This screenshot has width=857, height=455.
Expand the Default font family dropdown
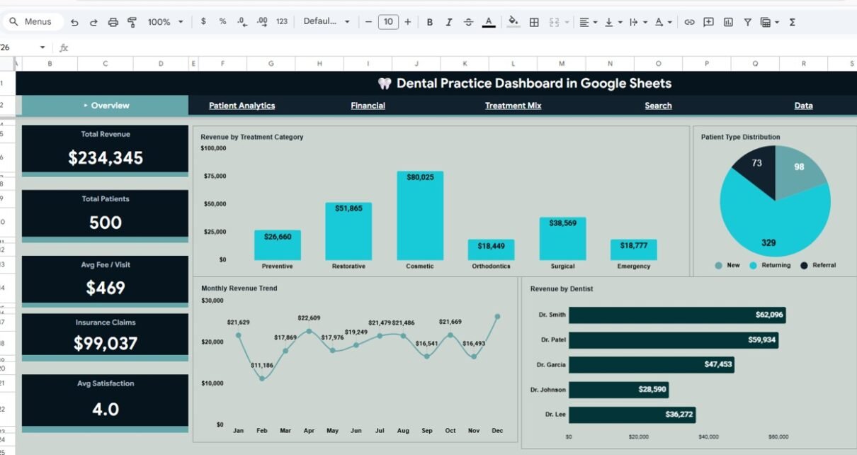tap(327, 22)
